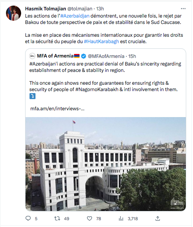Open the ministry building photo
The image size is (193, 227).
tap(106, 164)
